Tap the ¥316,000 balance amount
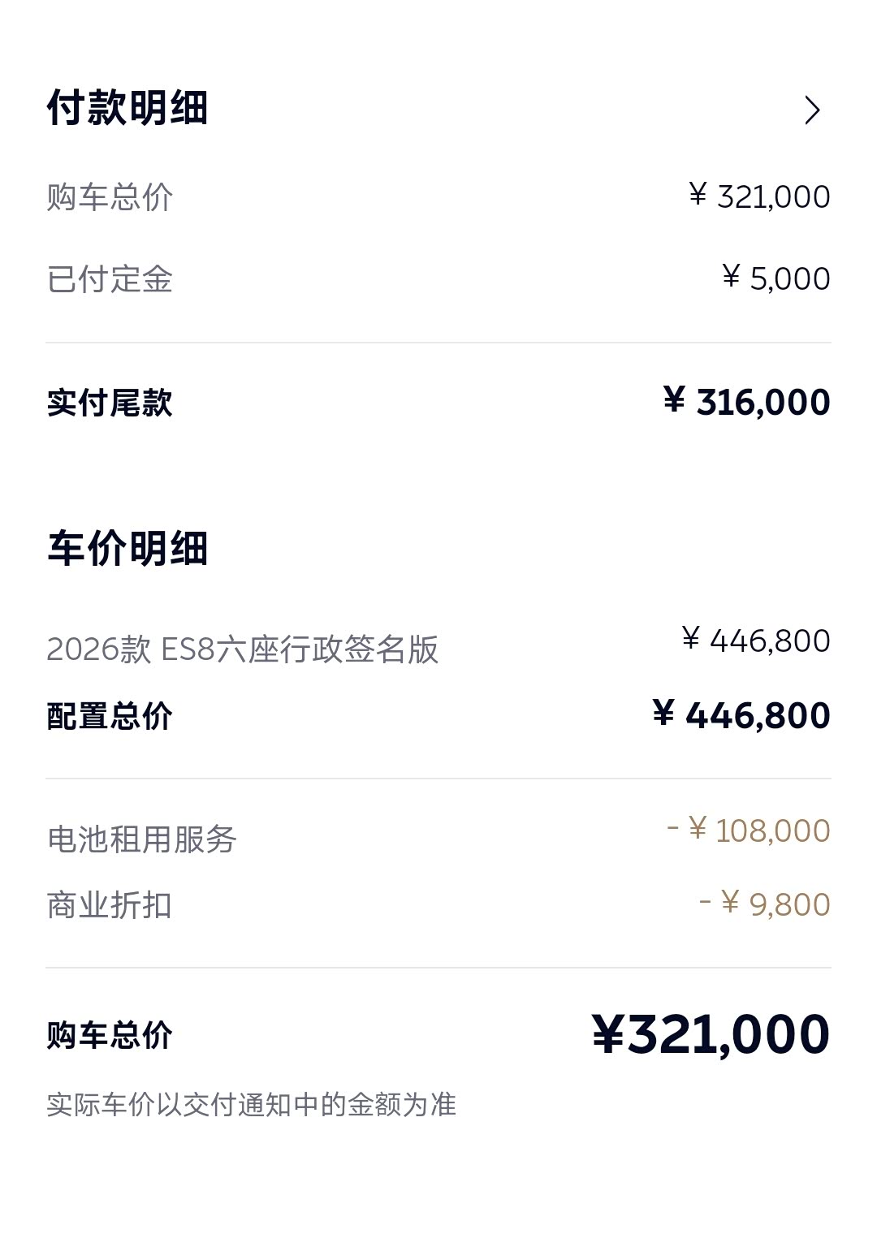Image resolution: width=877 pixels, height=1251 pixels. 747,402
